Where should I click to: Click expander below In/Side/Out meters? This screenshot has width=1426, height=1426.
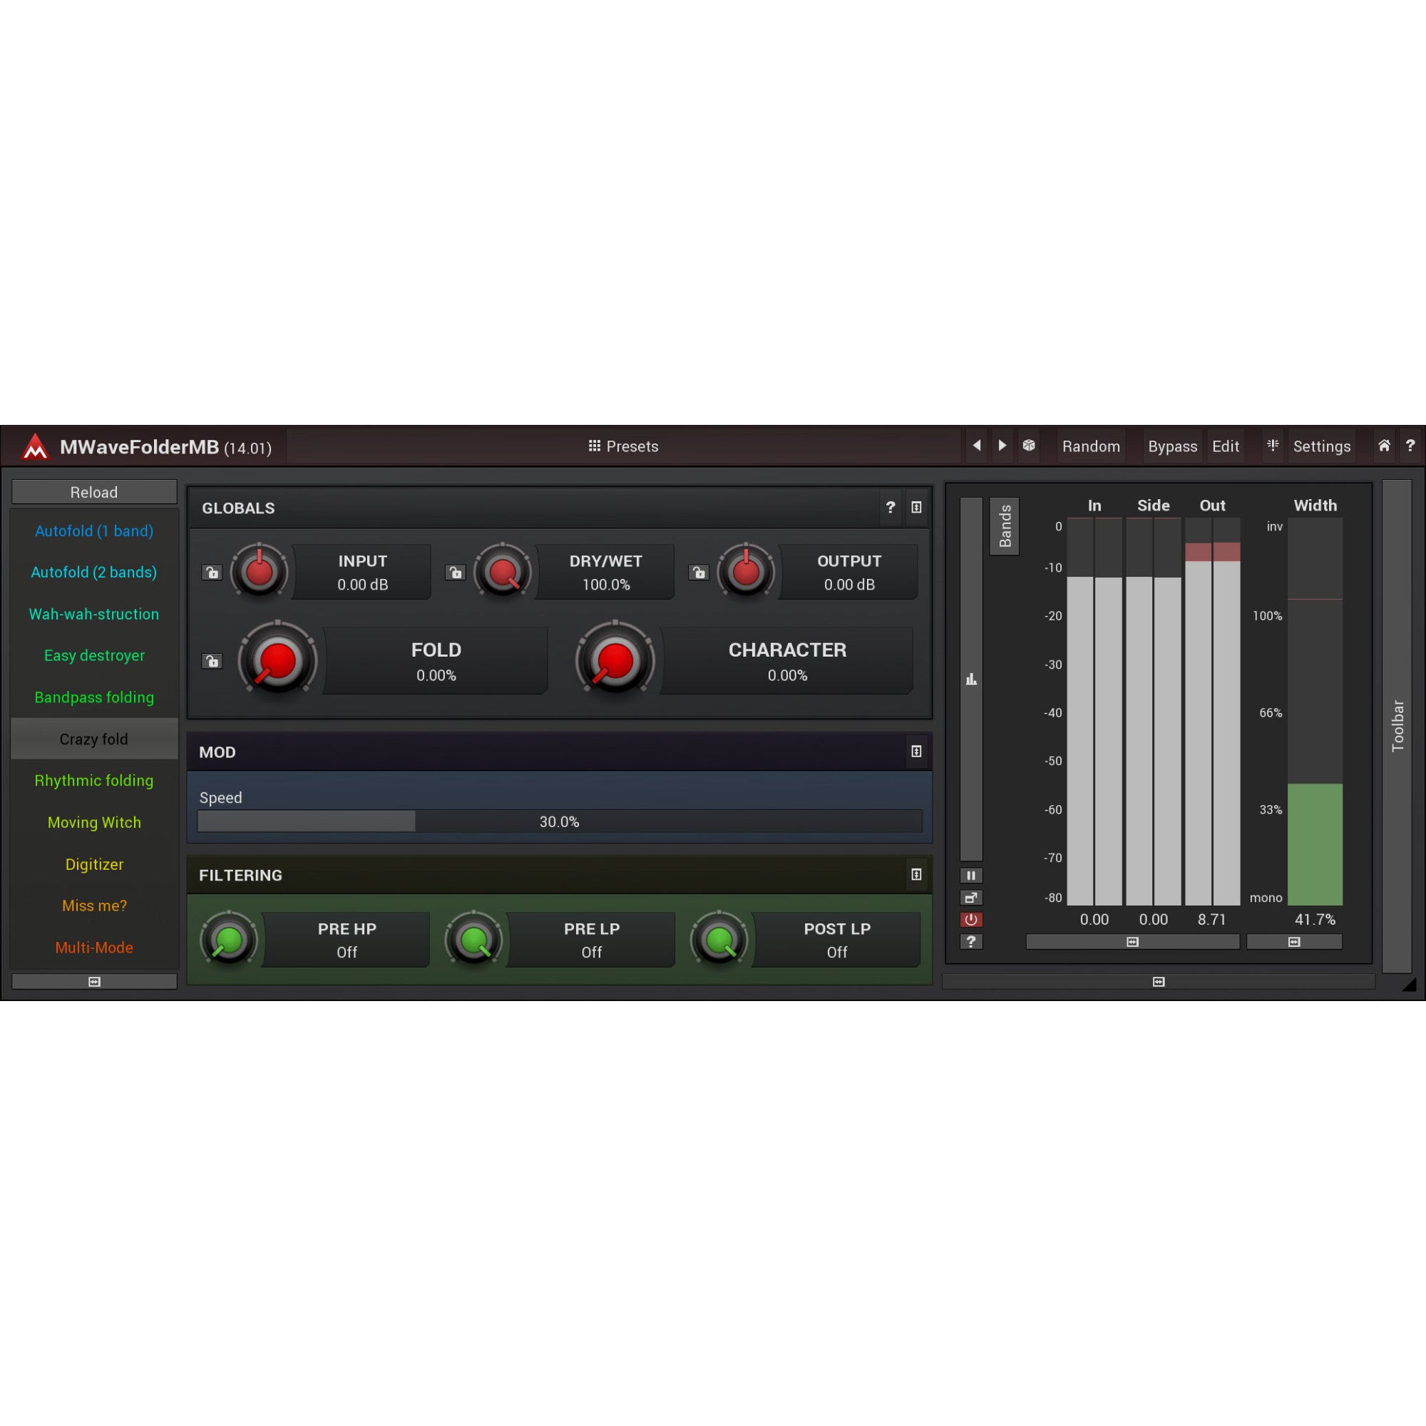point(1132,942)
